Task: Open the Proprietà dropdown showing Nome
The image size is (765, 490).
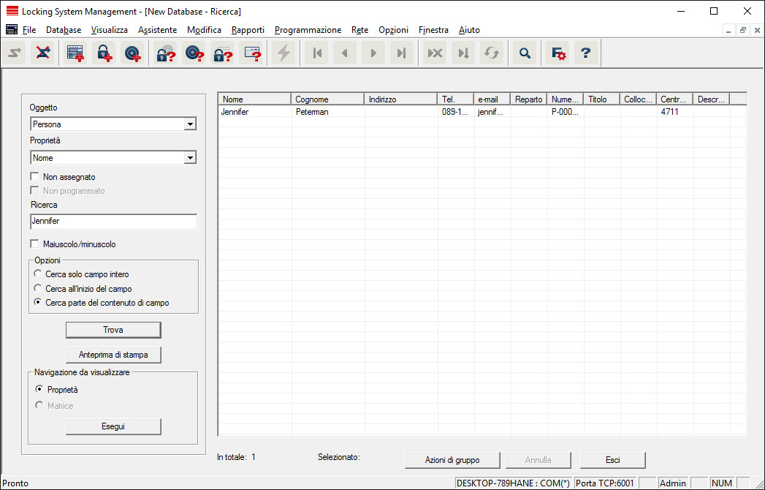Action: (190, 157)
